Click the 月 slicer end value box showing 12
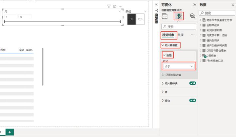 25,17
